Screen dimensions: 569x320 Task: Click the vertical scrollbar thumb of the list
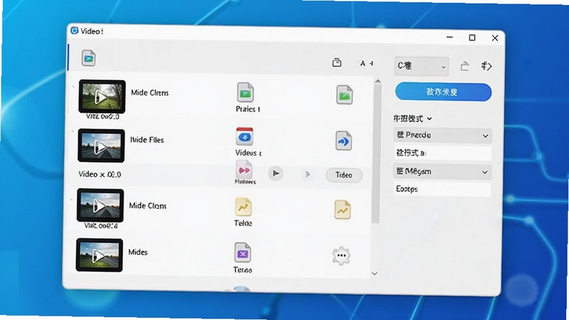point(377,154)
